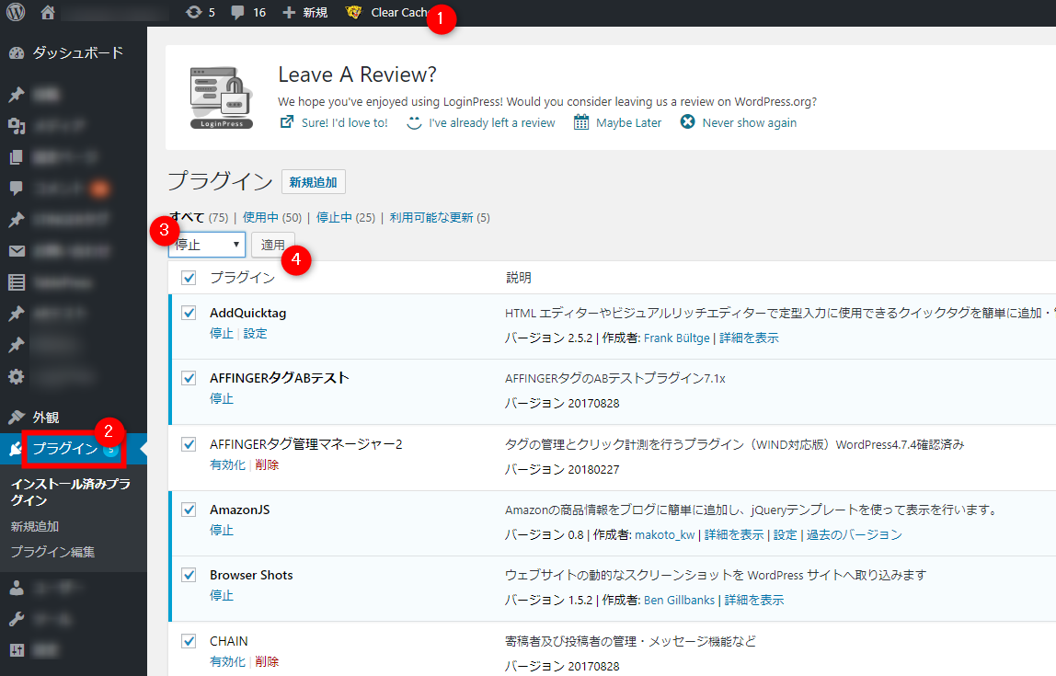Screen dimensions: 1056x676
Task: Open Ben Gillbanks author link
Action: pos(679,600)
